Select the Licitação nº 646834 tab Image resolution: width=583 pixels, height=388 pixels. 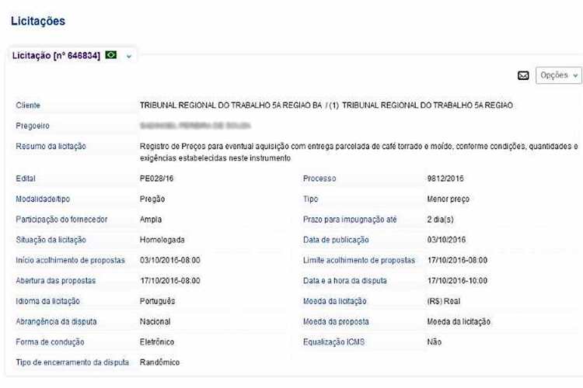[x=56, y=55]
